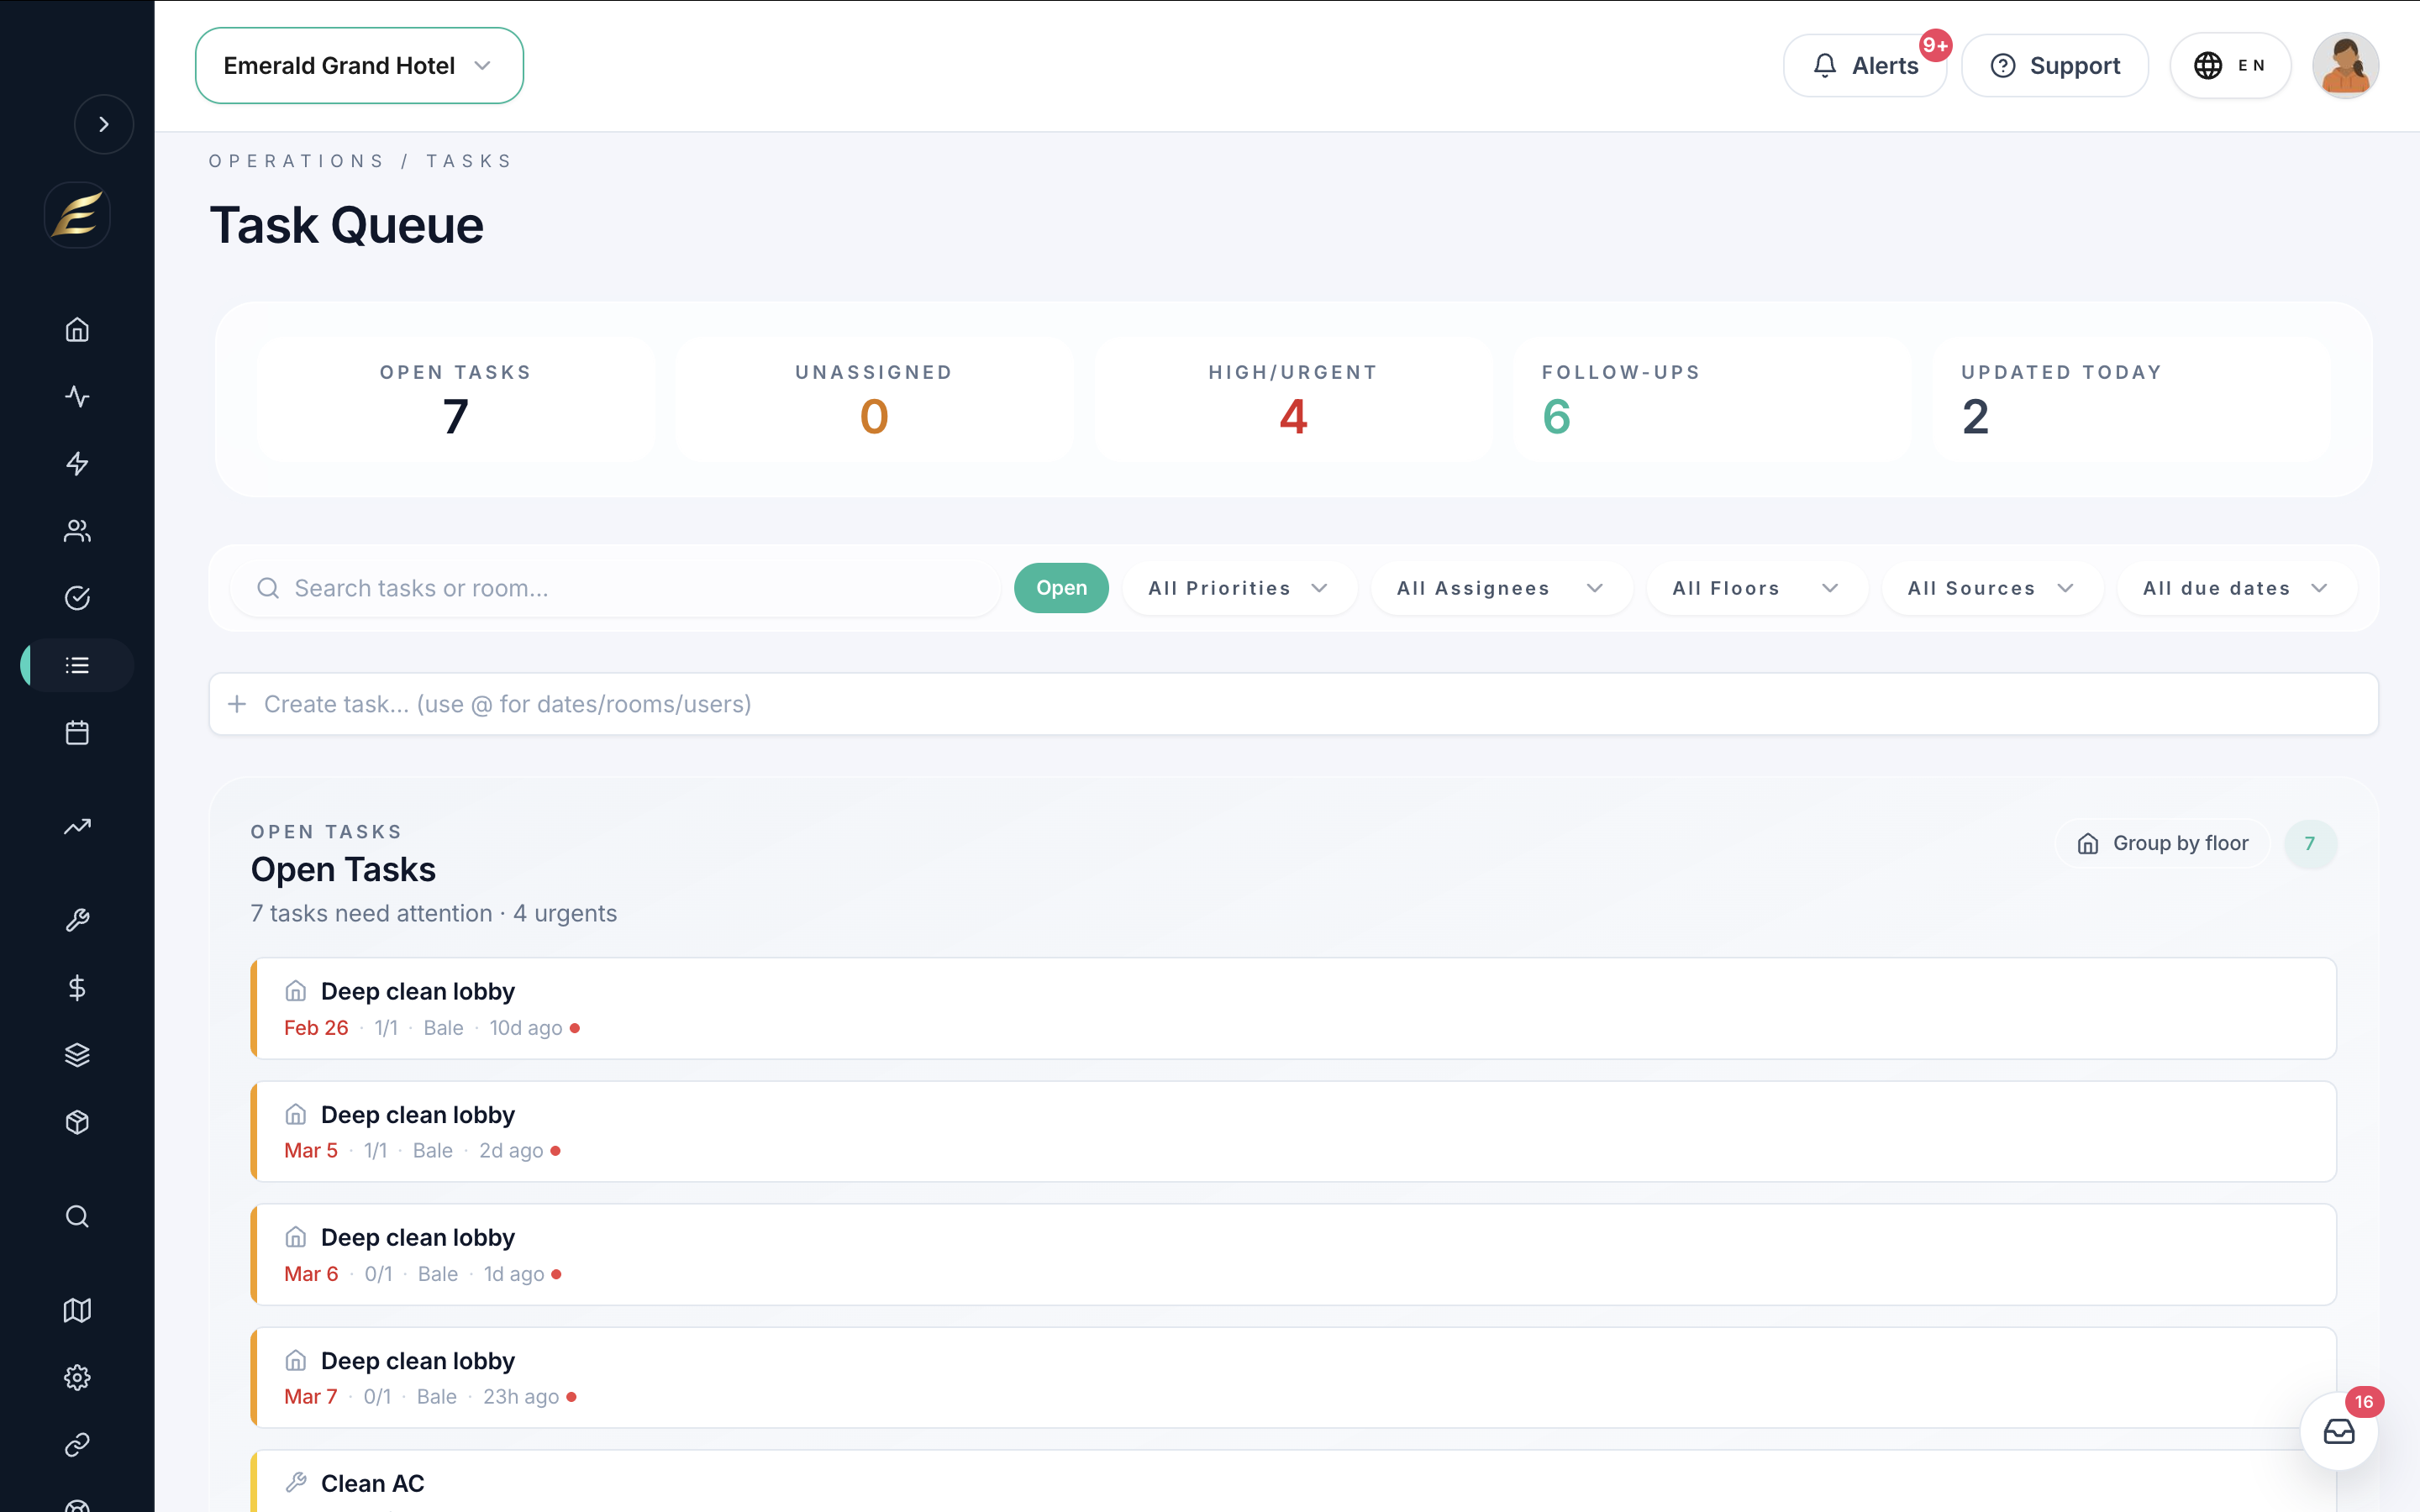Open the check-circle icon in sidebar
This screenshot has width=2420, height=1512.
77,598
